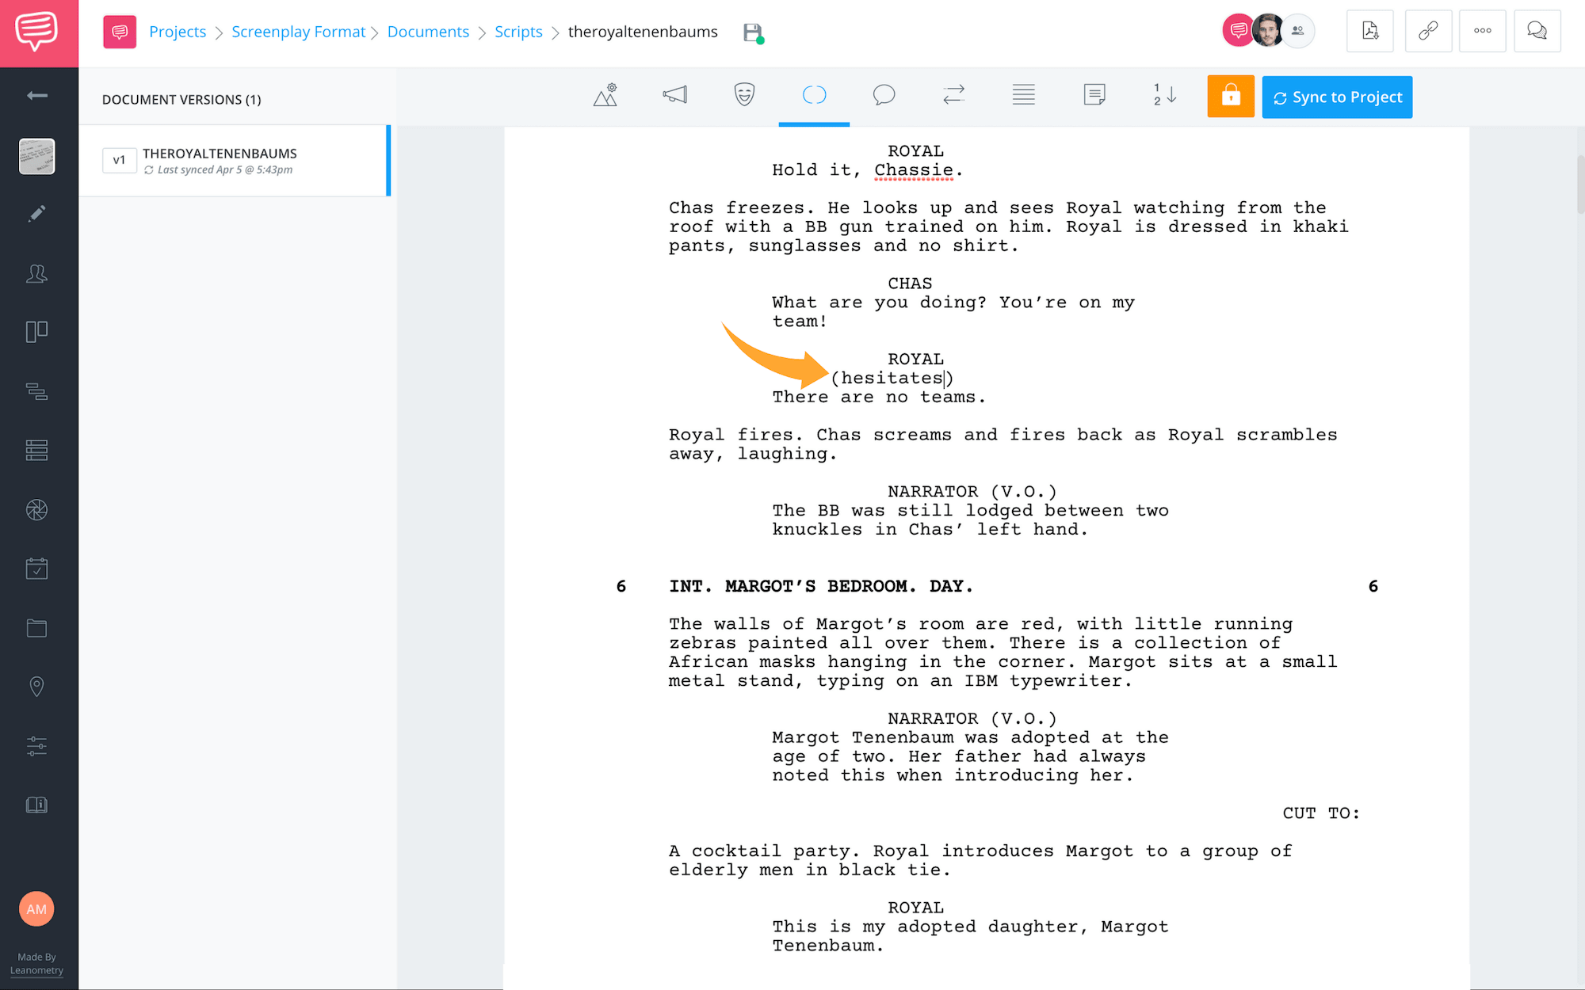
Task: Expand the Projects breadcrumb navigation
Action: (177, 31)
